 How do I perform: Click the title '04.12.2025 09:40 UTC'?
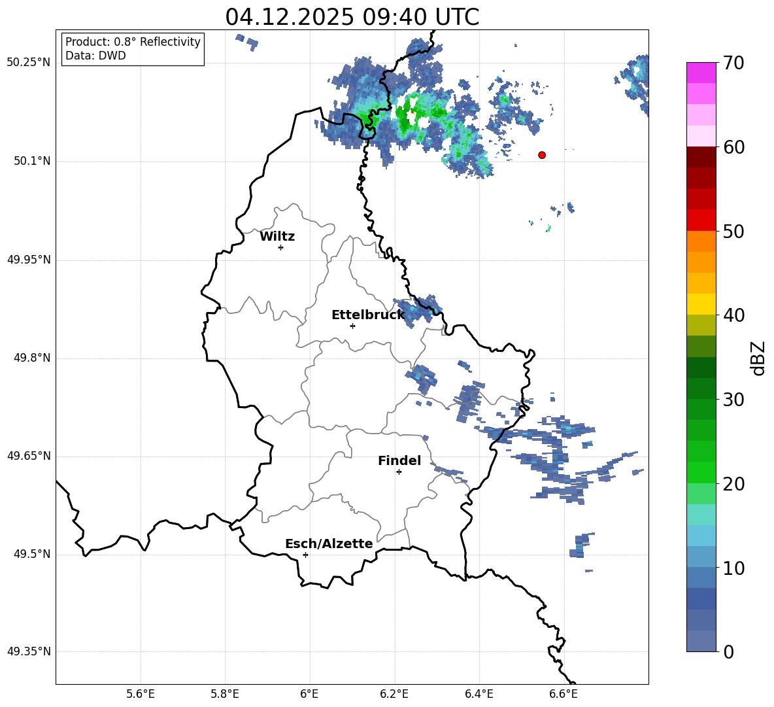(x=352, y=17)
